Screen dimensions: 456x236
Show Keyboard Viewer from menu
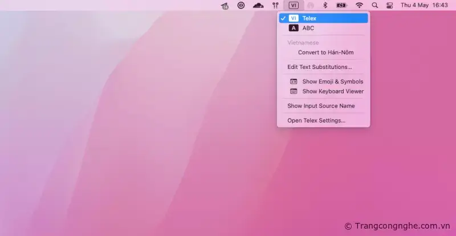click(332, 91)
